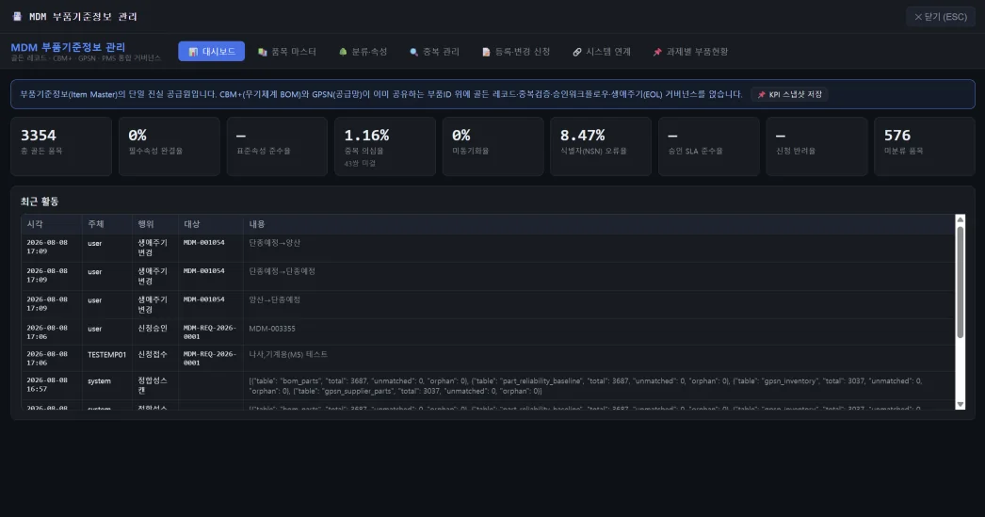Click the bom_parts JSON content at 16:57

pos(599,386)
